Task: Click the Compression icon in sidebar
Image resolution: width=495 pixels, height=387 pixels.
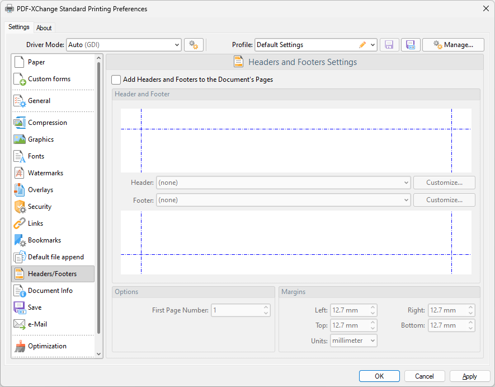Action: [x=20, y=123]
